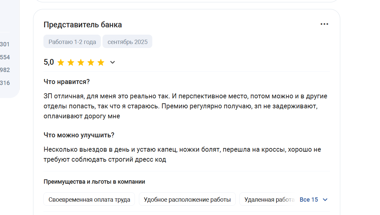Open the 'Представитель банка' review title

click(x=82, y=25)
